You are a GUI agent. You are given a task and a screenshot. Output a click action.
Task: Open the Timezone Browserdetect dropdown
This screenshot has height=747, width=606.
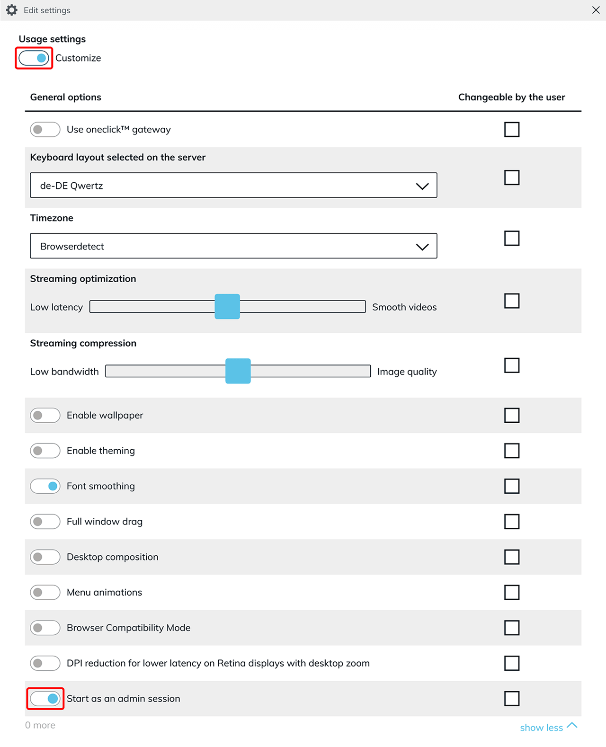pyautogui.click(x=233, y=246)
